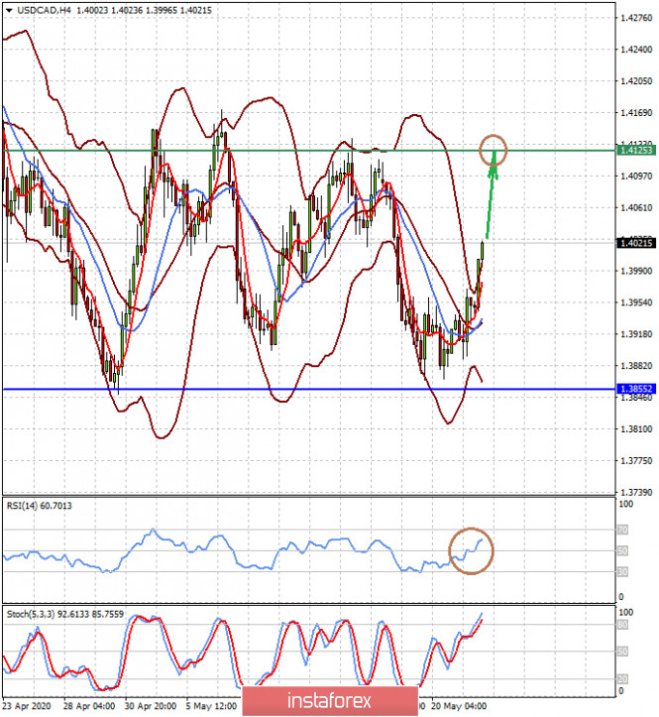Click the 20 May 04:00 time label
The image size is (659, 717).
click(x=459, y=706)
